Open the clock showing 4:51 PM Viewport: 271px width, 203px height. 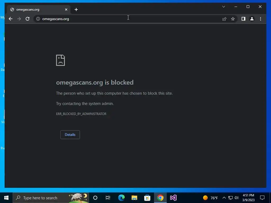[248, 198]
